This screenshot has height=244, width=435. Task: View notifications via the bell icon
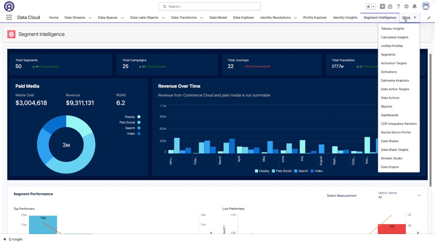coord(415,7)
